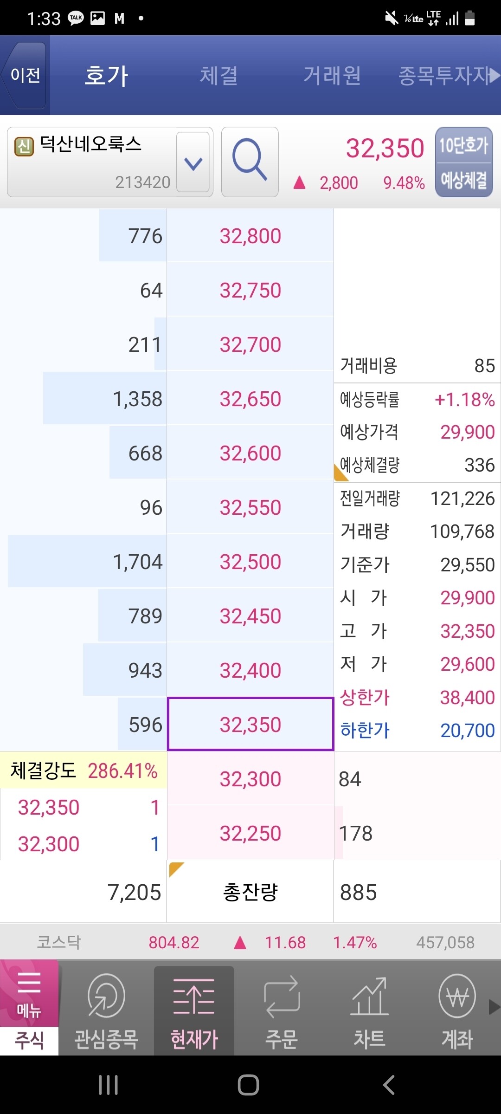501x1114 pixels.
Task: Select the highlighted 32,350 price cell
Action: [250, 724]
